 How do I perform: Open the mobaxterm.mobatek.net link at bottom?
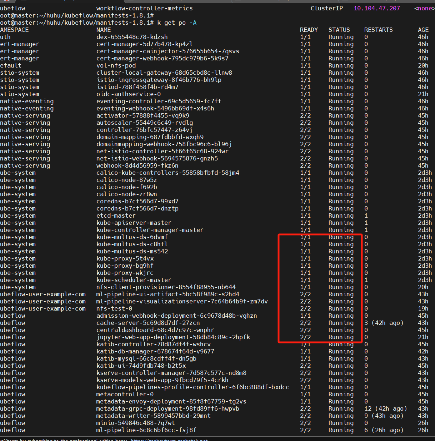pyautogui.click(x=169, y=440)
